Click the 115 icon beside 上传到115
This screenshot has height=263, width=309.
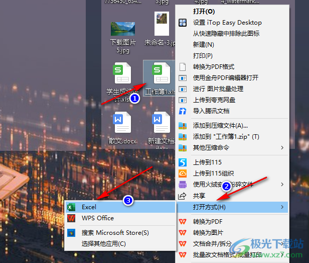click(183, 162)
